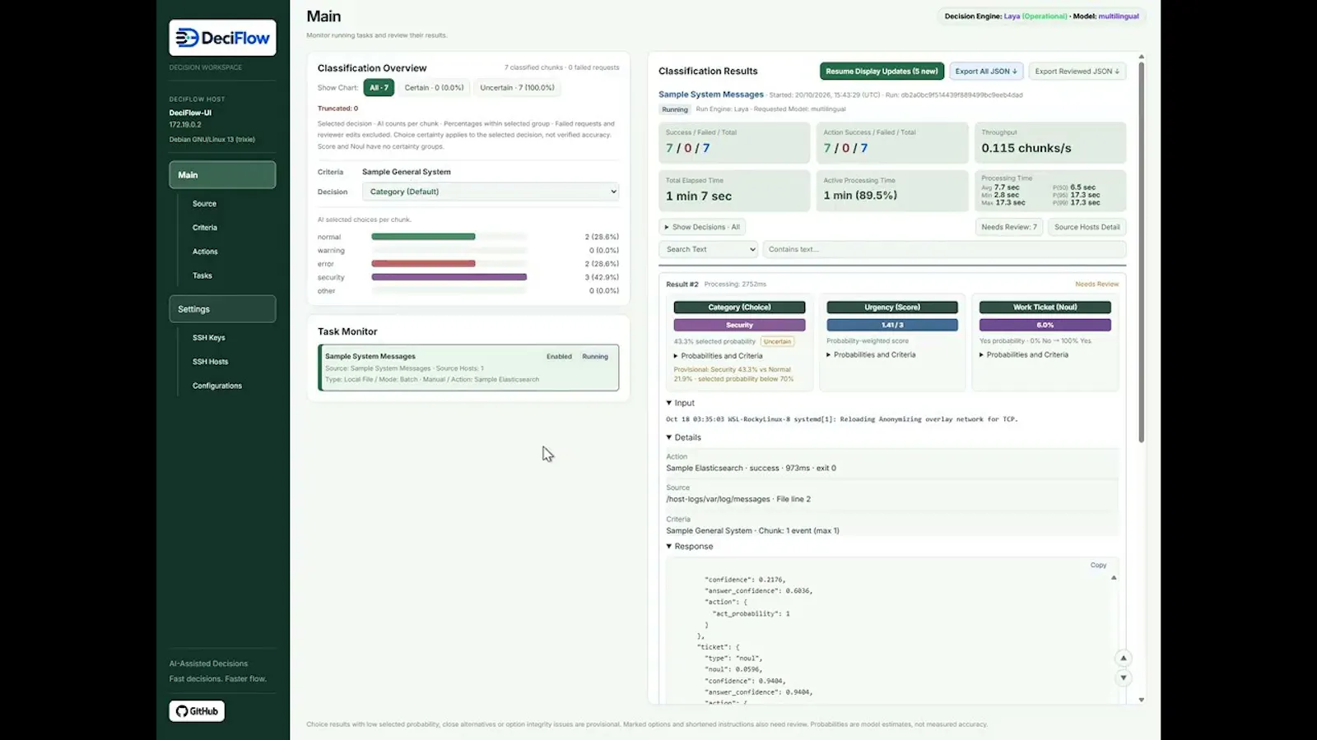This screenshot has height=740, width=1317.
Task: Resume Display Updates (5 new)
Action: coord(882,72)
